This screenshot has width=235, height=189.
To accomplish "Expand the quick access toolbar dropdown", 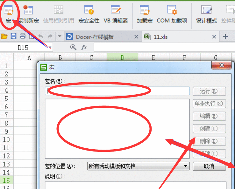I will [x=60, y=36].
